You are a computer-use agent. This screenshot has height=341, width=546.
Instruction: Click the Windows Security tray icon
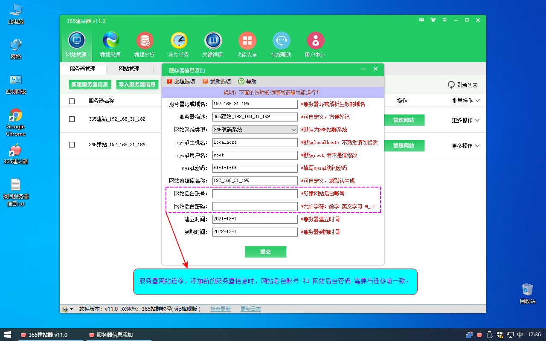tap(500, 335)
